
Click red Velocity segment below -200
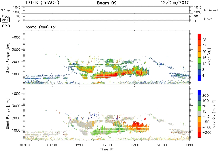pos(200,135)
